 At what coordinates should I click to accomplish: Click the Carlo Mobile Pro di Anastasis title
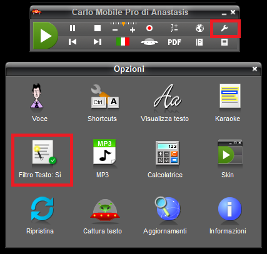(130, 12)
